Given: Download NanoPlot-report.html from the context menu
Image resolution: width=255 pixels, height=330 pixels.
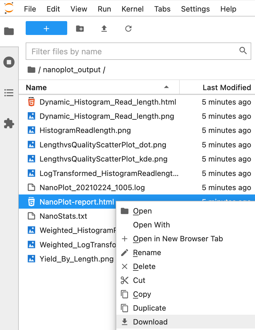Looking at the screenshot, I should [150, 322].
